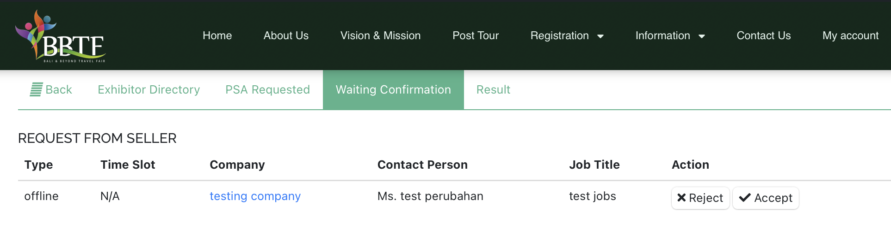The width and height of the screenshot is (891, 236).
Task: Select the Waiting Confirmation tab
Action: 393,89
